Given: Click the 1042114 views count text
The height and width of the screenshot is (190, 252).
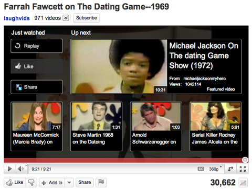Looking at the screenshot, I should [x=193, y=84].
